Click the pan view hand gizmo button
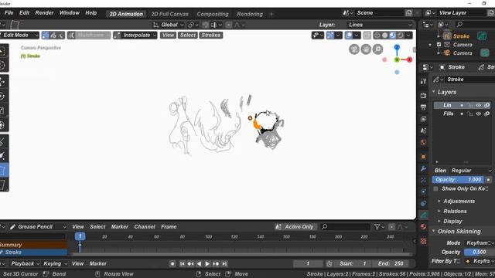The height and width of the screenshot is (278, 495). pos(366,49)
